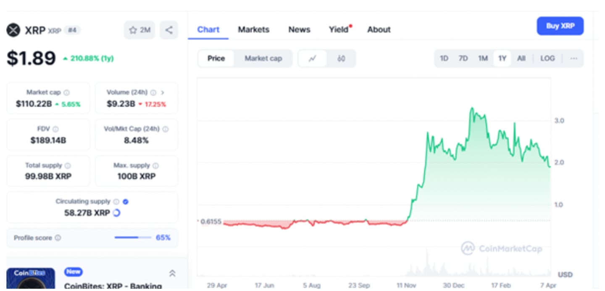Switch chart to candlestick view
605x291 pixels.
click(x=341, y=58)
